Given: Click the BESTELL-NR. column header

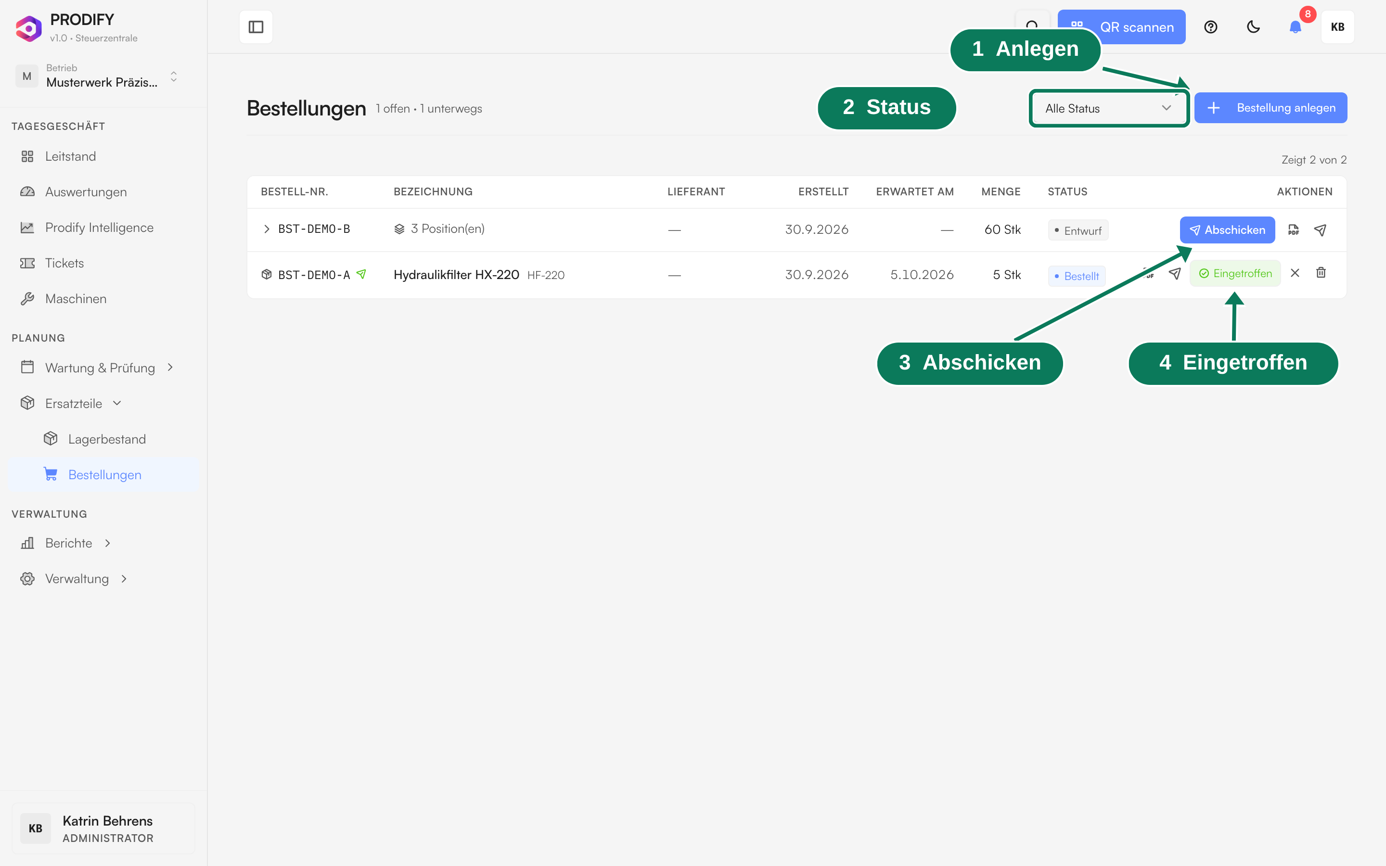Looking at the screenshot, I should pyautogui.click(x=295, y=191).
